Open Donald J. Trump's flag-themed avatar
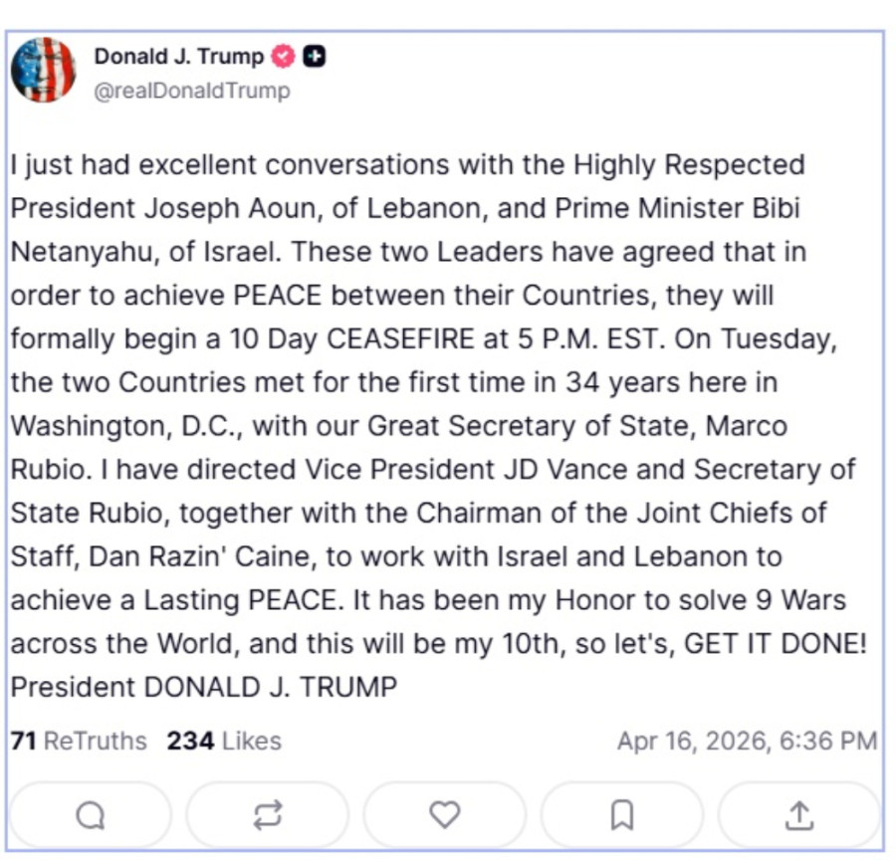896x860 pixels. coord(44,68)
